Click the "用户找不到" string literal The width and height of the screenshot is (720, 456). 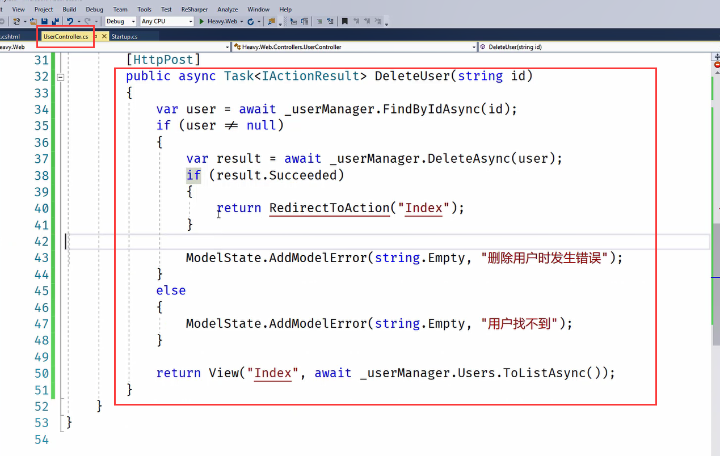click(x=520, y=324)
